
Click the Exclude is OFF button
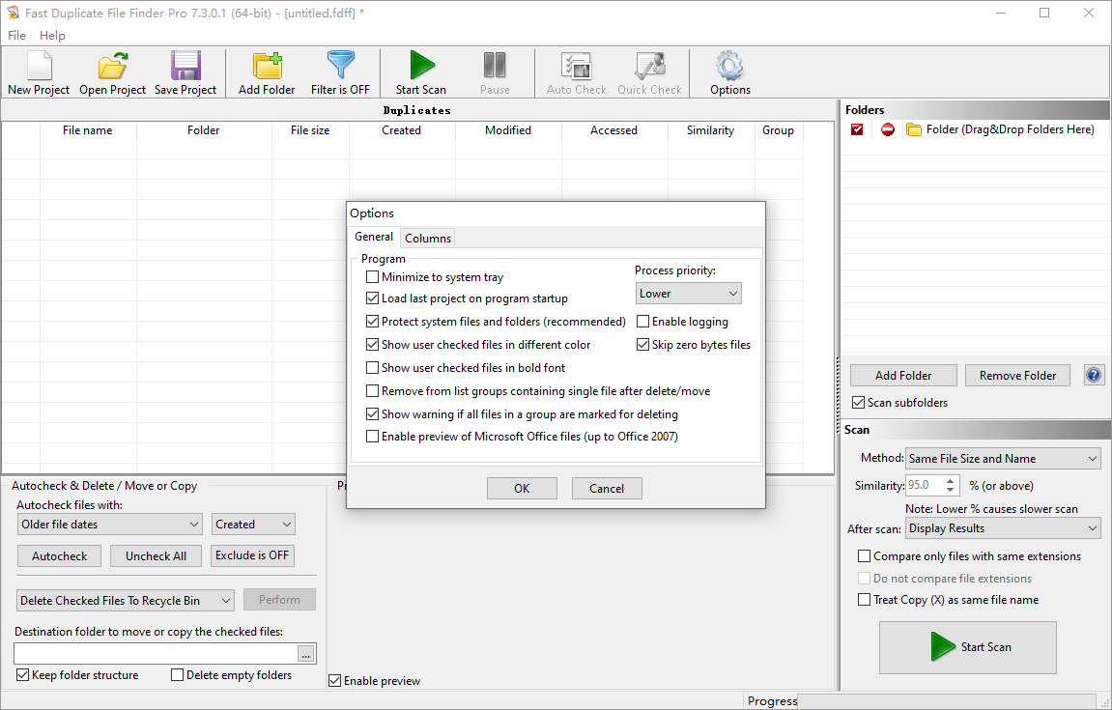click(252, 555)
